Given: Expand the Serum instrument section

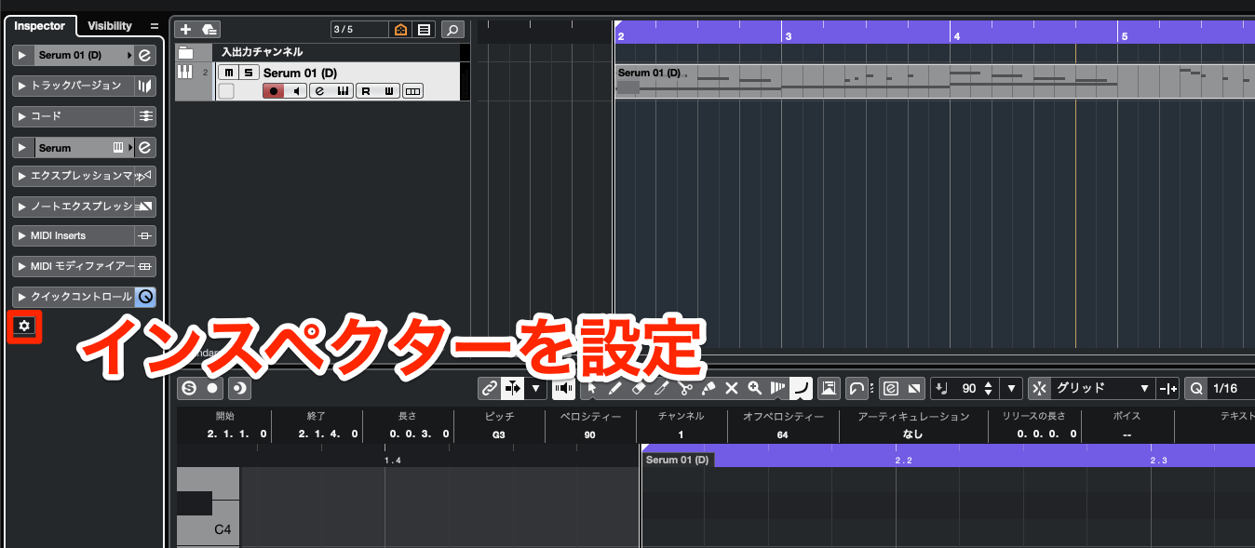Looking at the screenshot, I should 23,147.
